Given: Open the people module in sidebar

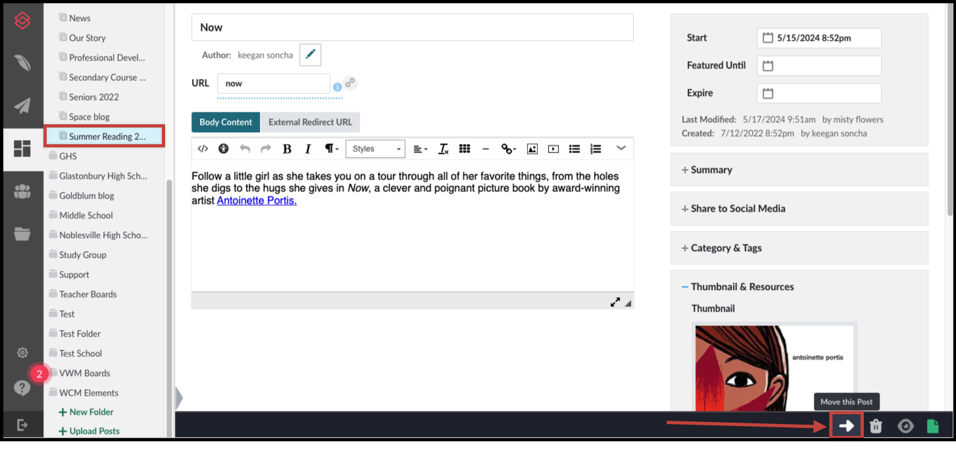Looking at the screenshot, I should (22, 191).
